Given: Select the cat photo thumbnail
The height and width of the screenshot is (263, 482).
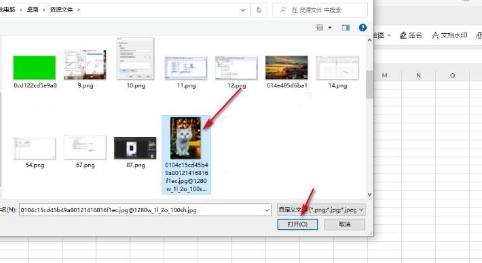Looking at the screenshot, I should [185, 138].
